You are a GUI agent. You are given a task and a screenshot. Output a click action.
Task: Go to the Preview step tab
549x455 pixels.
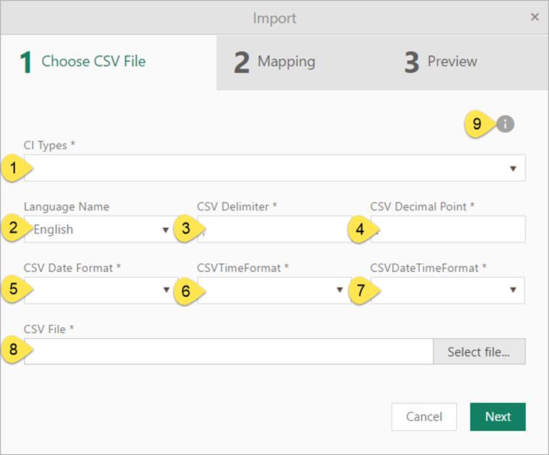click(x=441, y=62)
